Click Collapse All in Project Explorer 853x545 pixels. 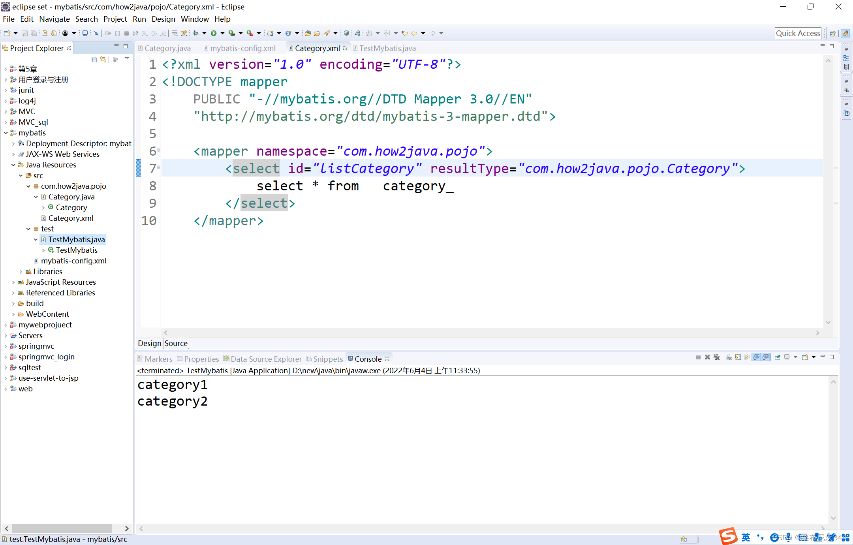click(94, 59)
